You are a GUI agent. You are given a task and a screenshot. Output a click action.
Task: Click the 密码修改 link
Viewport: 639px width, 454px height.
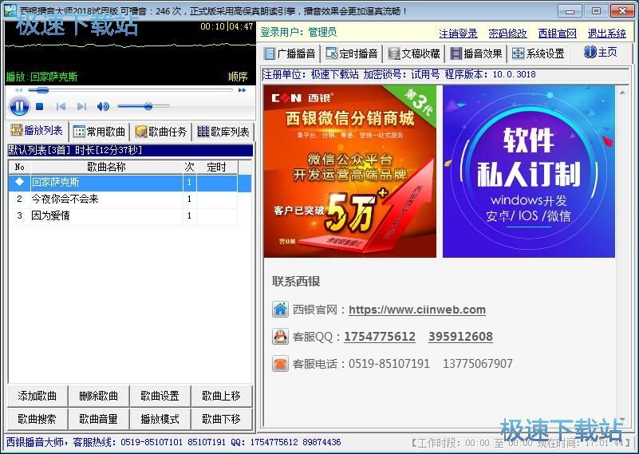tap(508, 33)
